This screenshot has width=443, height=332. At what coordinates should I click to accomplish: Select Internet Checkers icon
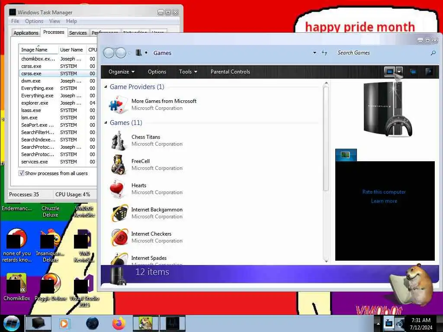(x=119, y=237)
